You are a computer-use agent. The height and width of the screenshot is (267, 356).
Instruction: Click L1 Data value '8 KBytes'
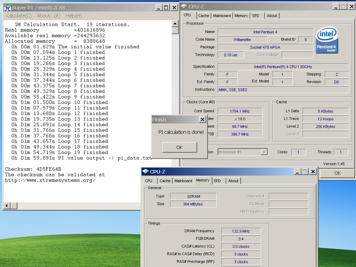click(325, 111)
